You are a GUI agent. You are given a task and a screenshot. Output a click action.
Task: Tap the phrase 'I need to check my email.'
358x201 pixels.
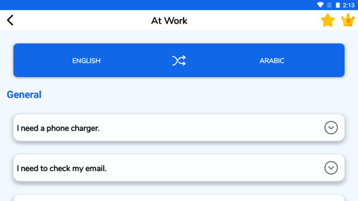click(x=62, y=169)
